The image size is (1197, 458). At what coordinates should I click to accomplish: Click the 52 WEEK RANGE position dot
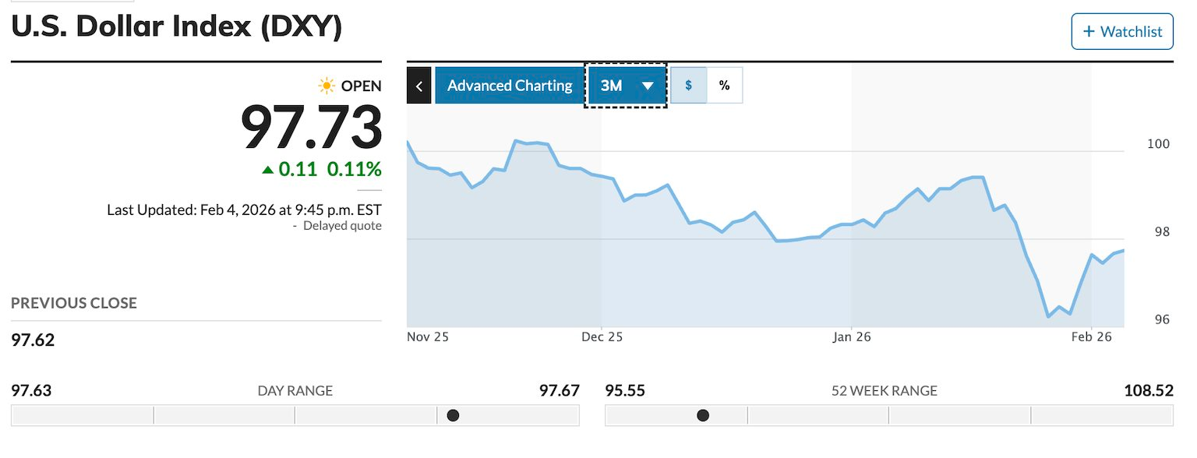703,415
